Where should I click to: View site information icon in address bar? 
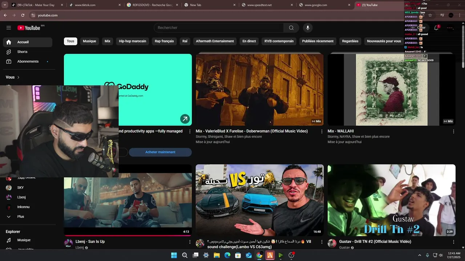33,15
